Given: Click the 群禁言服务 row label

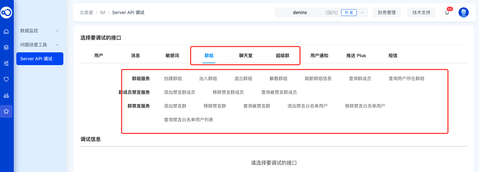Looking at the screenshot, I should pyautogui.click(x=139, y=106).
